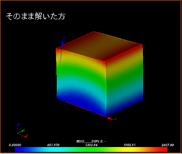Select the cube's dark red top face
182x154 pixels.
(x=99, y=46)
